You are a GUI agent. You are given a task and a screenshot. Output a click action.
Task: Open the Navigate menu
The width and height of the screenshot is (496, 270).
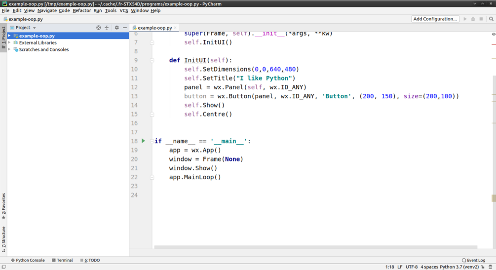point(47,10)
